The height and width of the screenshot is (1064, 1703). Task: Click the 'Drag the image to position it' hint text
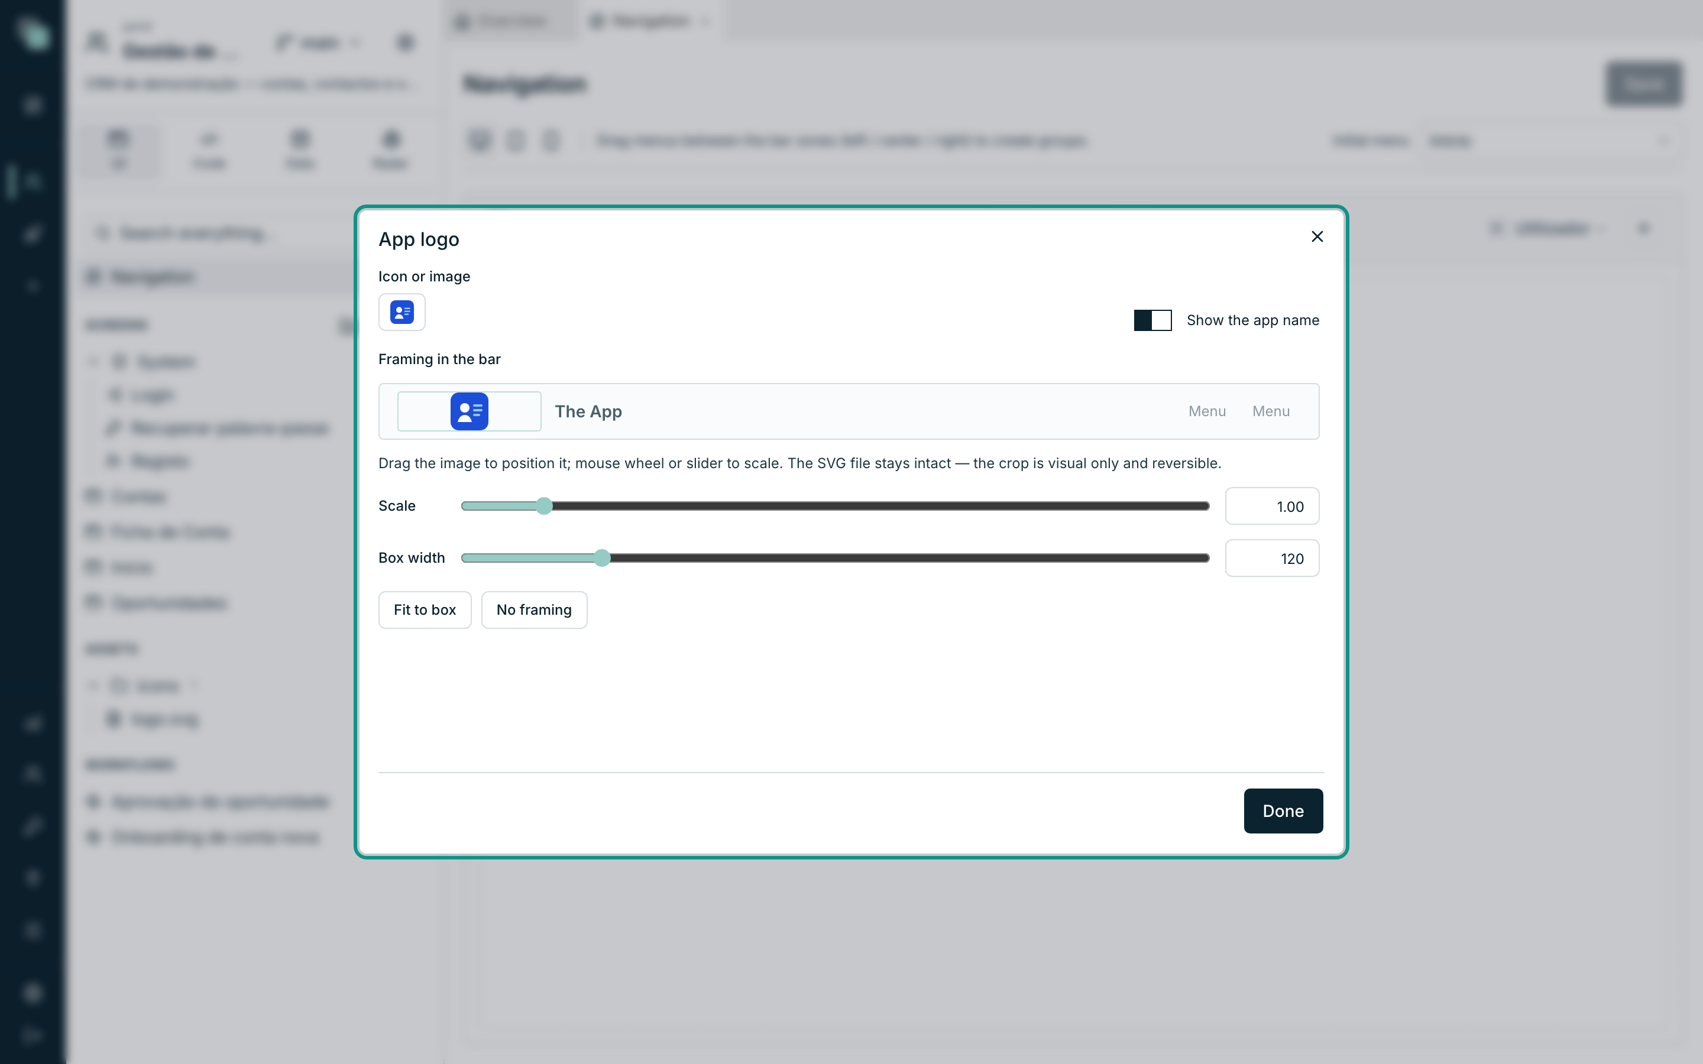point(799,463)
